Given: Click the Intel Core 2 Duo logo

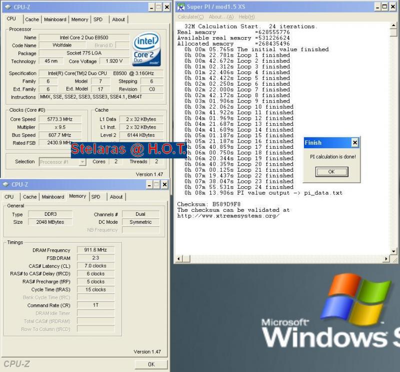Looking at the screenshot, I should (146, 49).
